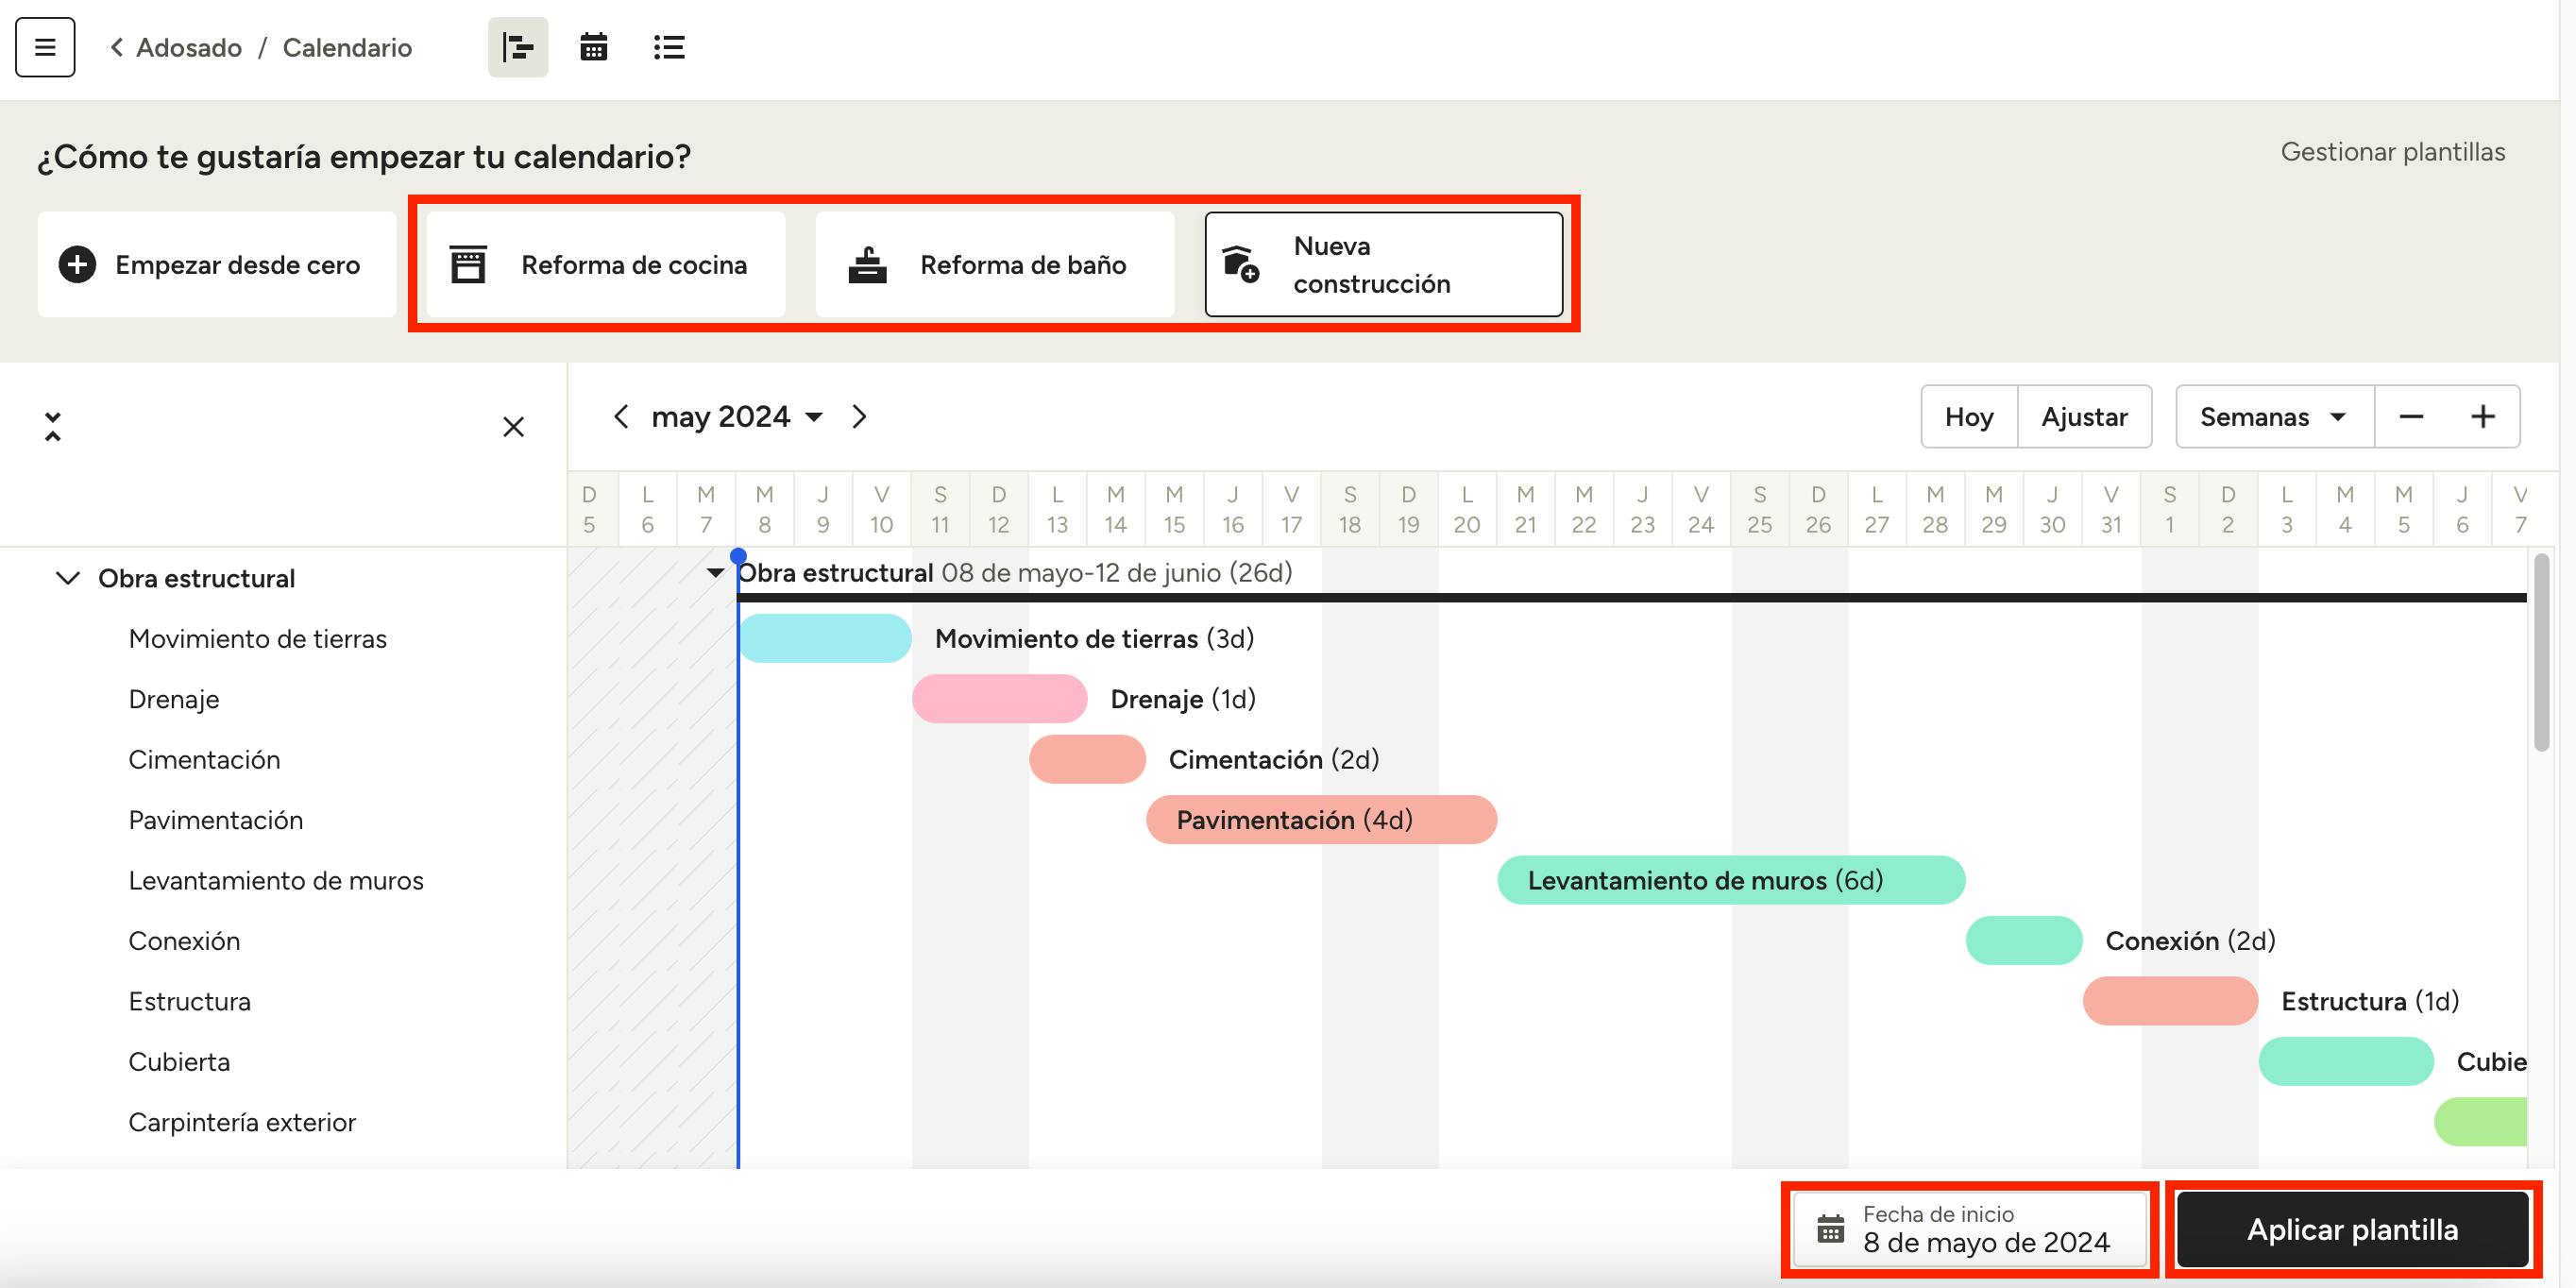Collapse the Obra estructural group
The width and height of the screenshot is (2576, 1288).
coord(67,578)
